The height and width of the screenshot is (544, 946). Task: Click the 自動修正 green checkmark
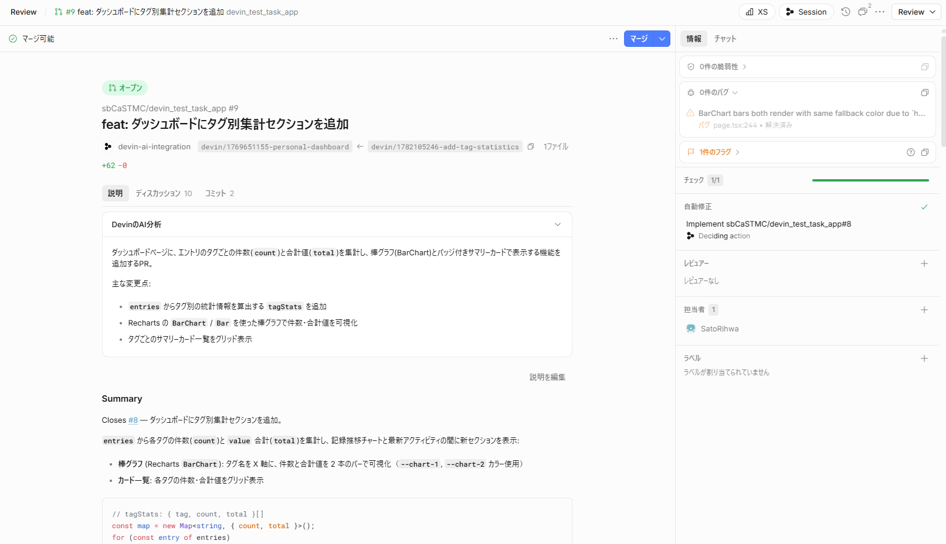click(x=924, y=207)
